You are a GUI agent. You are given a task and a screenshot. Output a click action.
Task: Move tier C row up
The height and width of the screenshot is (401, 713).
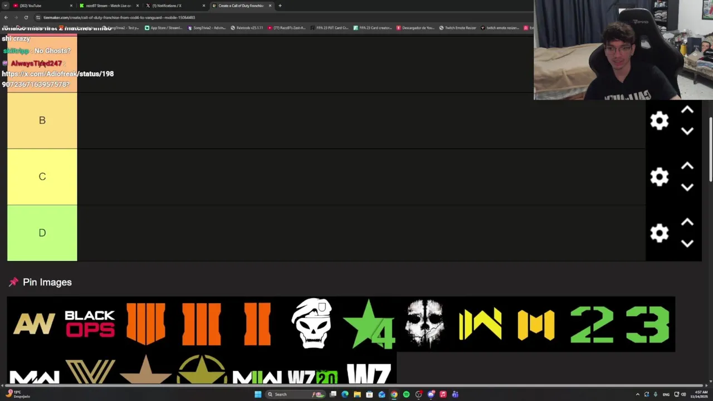[687, 167]
